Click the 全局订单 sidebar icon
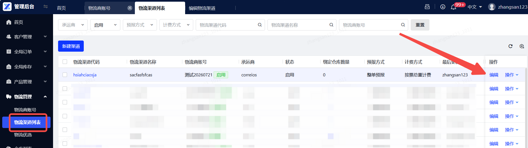528x148 pixels. click(9, 51)
